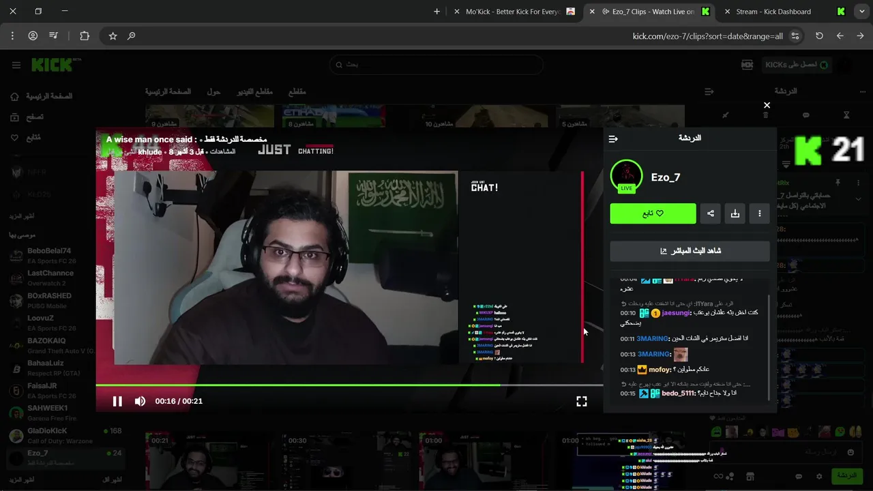The width and height of the screenshot is (873, 491).
Task: Click the browser right-pointing arrow button
Action: 860,35
